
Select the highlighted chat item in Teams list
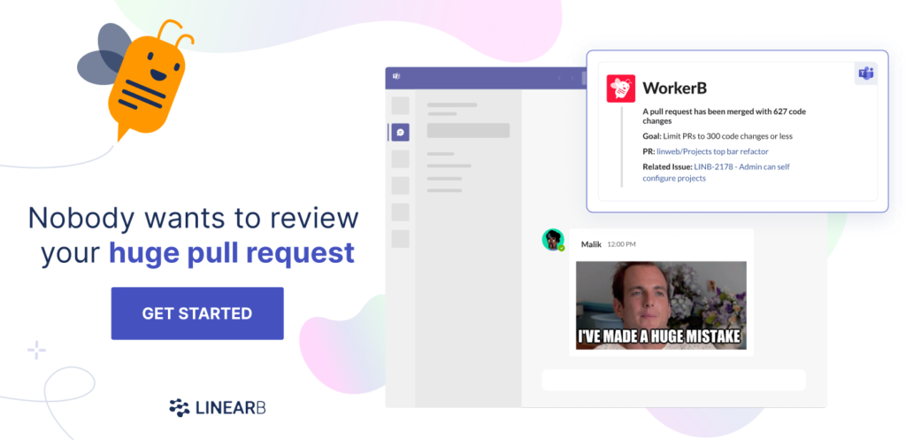pos(468,130)
